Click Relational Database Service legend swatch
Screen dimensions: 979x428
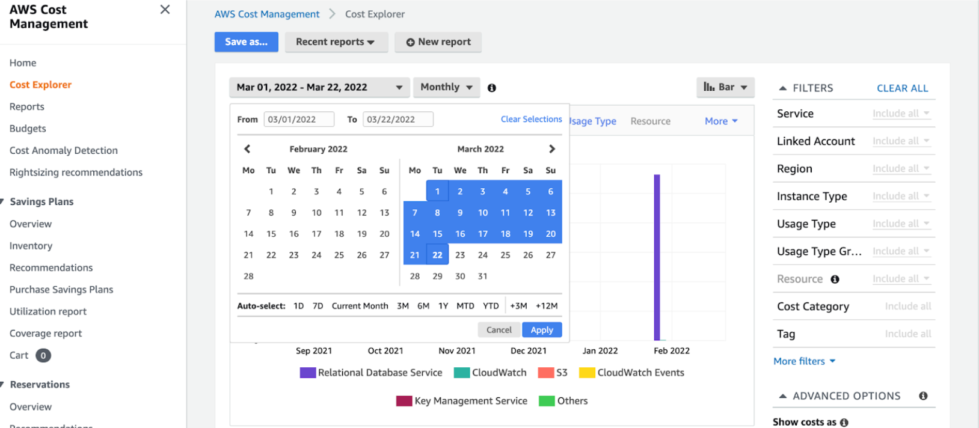(x=308, y=373)
